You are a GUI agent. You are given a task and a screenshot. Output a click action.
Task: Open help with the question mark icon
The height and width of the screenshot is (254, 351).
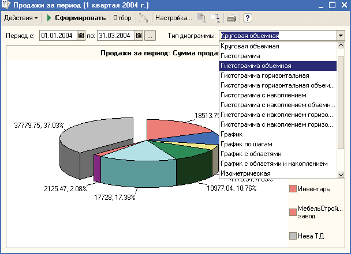pyautogui.click(x=248, y=18)
